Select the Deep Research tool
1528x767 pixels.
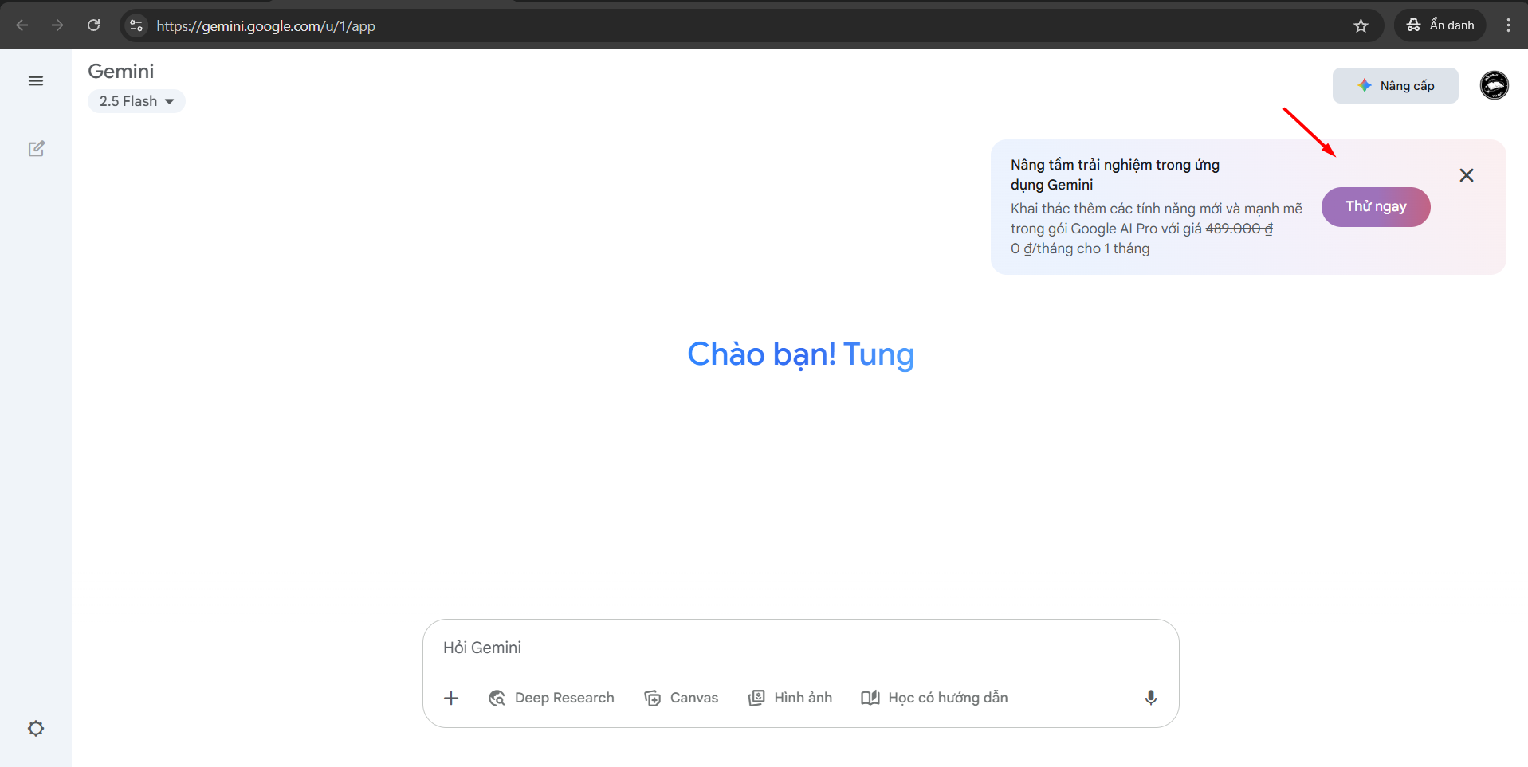(x=552, y=698)
